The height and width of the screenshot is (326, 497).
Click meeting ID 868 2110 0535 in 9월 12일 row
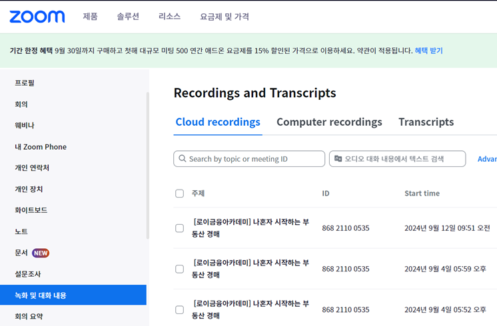coord(346,228)
